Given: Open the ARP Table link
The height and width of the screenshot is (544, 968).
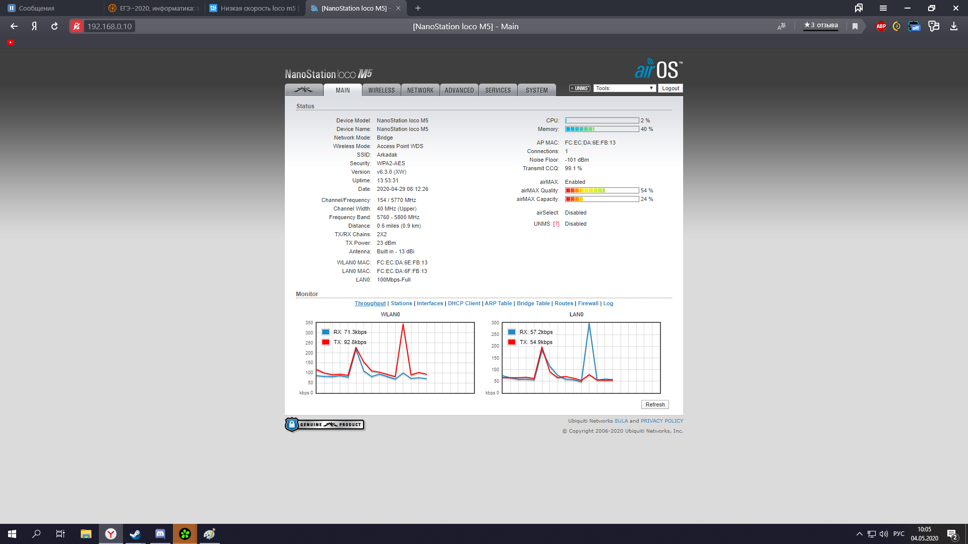Looking at the screenshot, I should pyautogui.click(x=498, y=303).
